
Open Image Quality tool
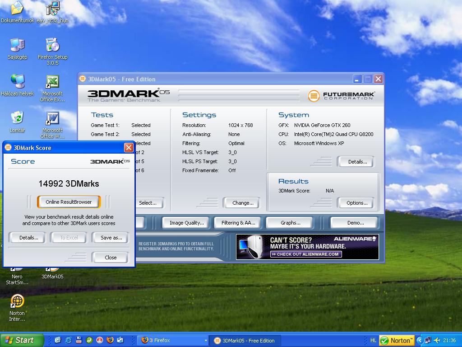tap(186, 223)
